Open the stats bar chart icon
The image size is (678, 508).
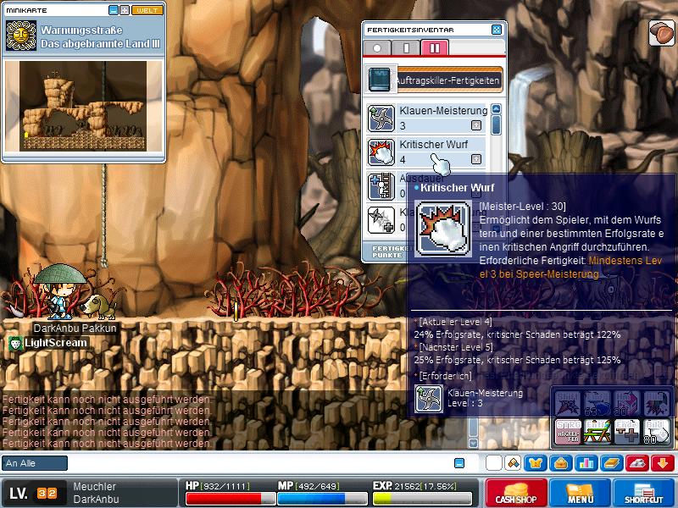[x=586, y=463]
